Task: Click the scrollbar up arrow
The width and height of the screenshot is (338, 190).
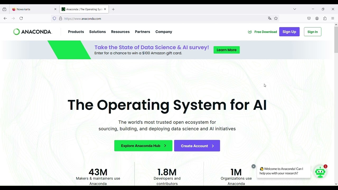Action: point(336,25)
